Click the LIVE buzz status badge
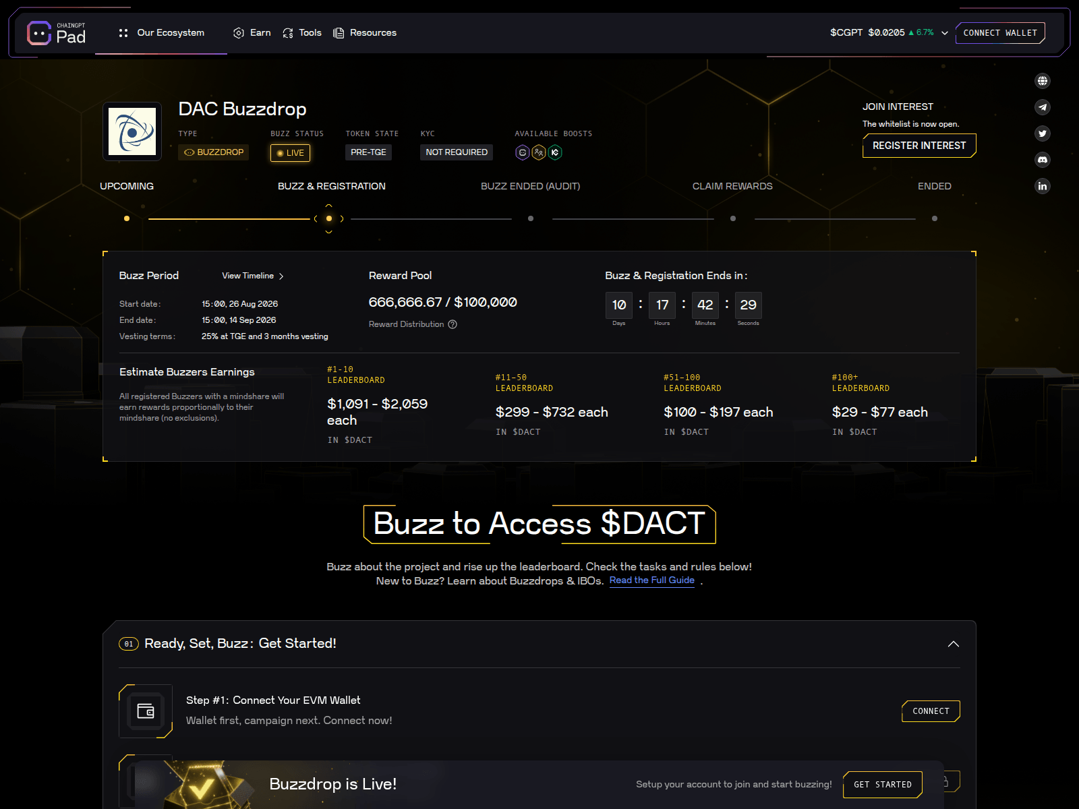Screen dimensions: 1079x809 pyautogui.click(x=291, y=153)
